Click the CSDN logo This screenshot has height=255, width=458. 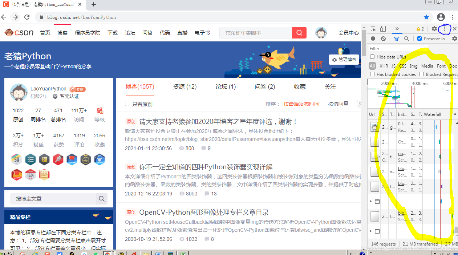(19, 33)
